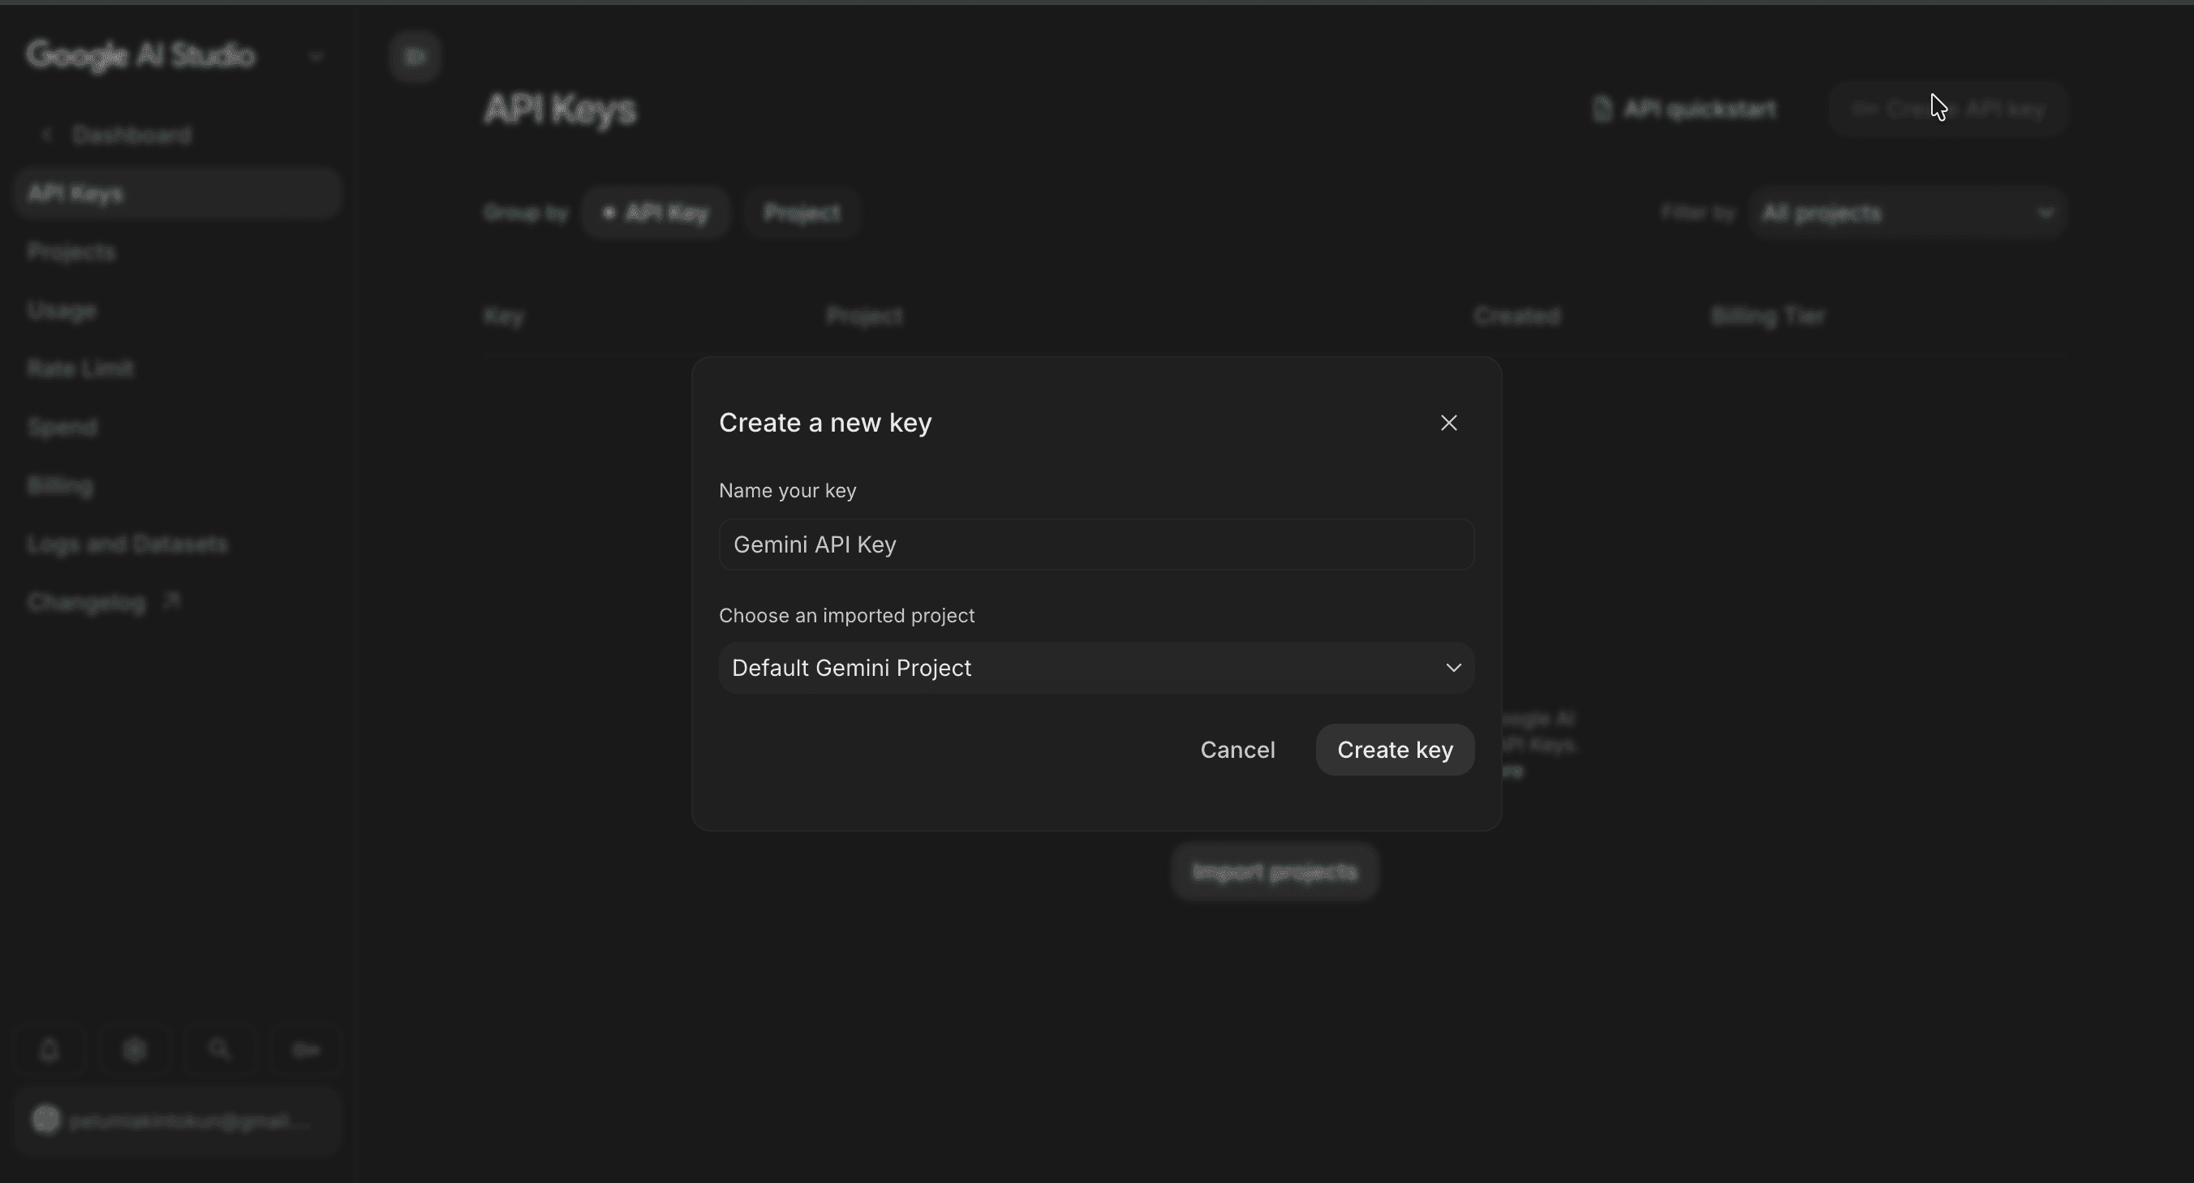Open the account email chip
2194x1183 pixels.
click(x=177, y=1121)
